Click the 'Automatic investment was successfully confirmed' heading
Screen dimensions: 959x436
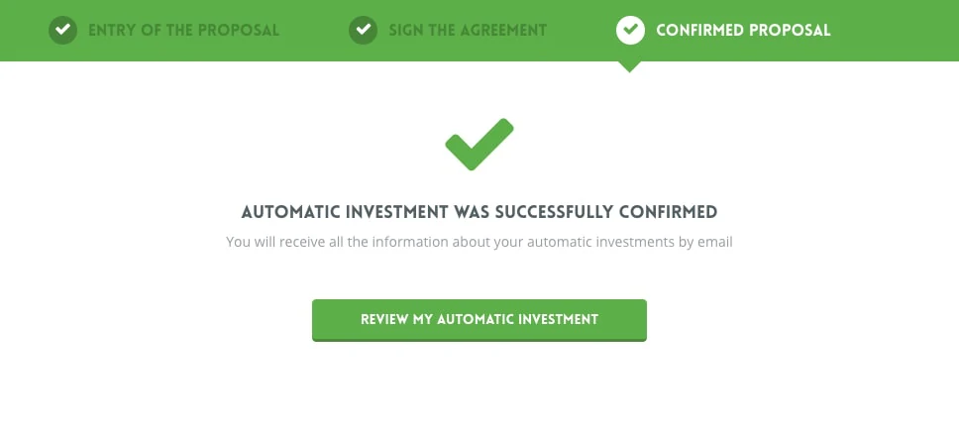pyautogui.click(x=479, y=212)
